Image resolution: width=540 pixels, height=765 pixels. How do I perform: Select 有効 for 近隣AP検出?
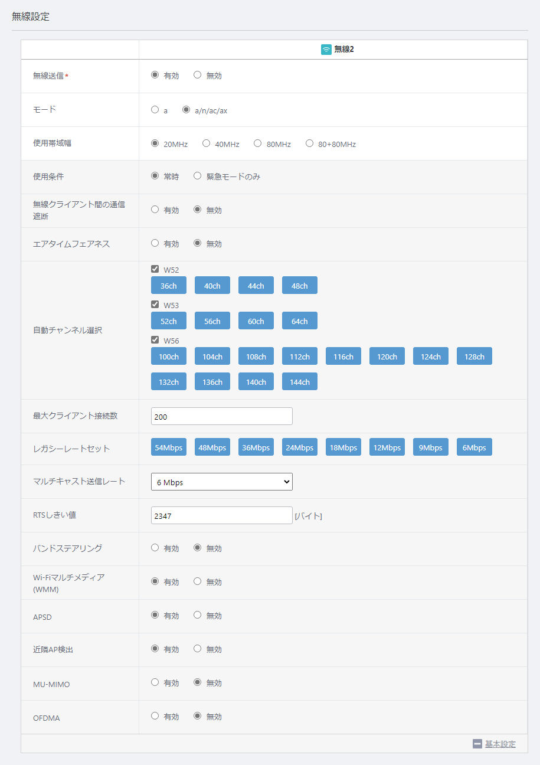(x=155, y=649)
